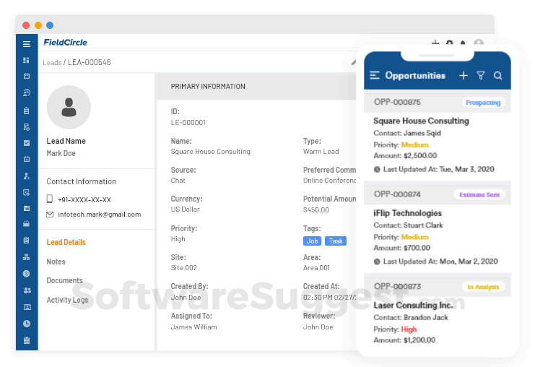Open the Square House Consulting opportunity card
The height and width of the screenshot is (367, 535).
click(x=421, y=121)
